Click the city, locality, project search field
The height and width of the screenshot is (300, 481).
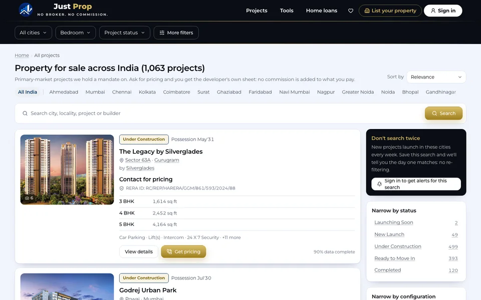point(221,113)
